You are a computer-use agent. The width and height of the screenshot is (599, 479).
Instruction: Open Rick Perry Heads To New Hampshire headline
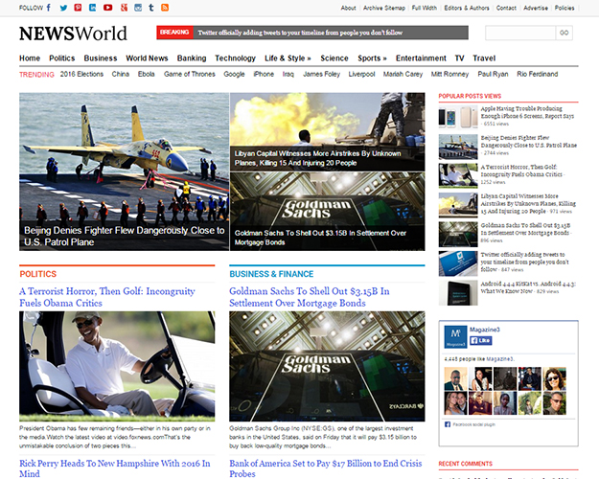tap(115, 468)
